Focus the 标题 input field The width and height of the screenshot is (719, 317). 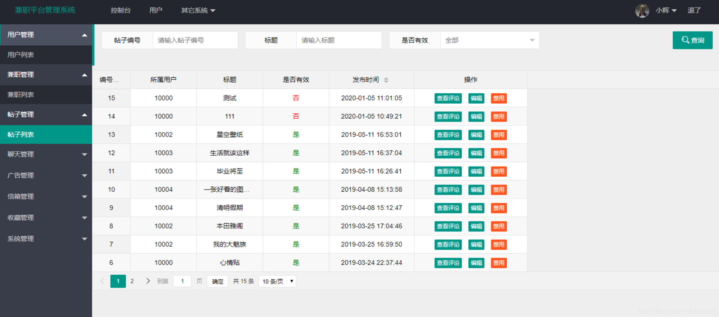[x=339, y=40]
